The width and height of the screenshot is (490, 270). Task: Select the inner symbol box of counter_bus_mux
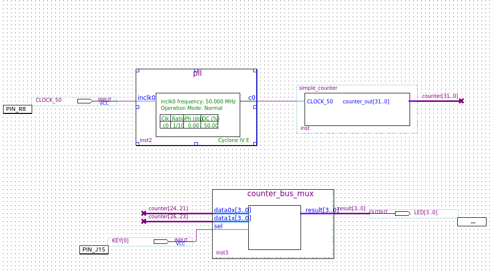pos(275,227)
